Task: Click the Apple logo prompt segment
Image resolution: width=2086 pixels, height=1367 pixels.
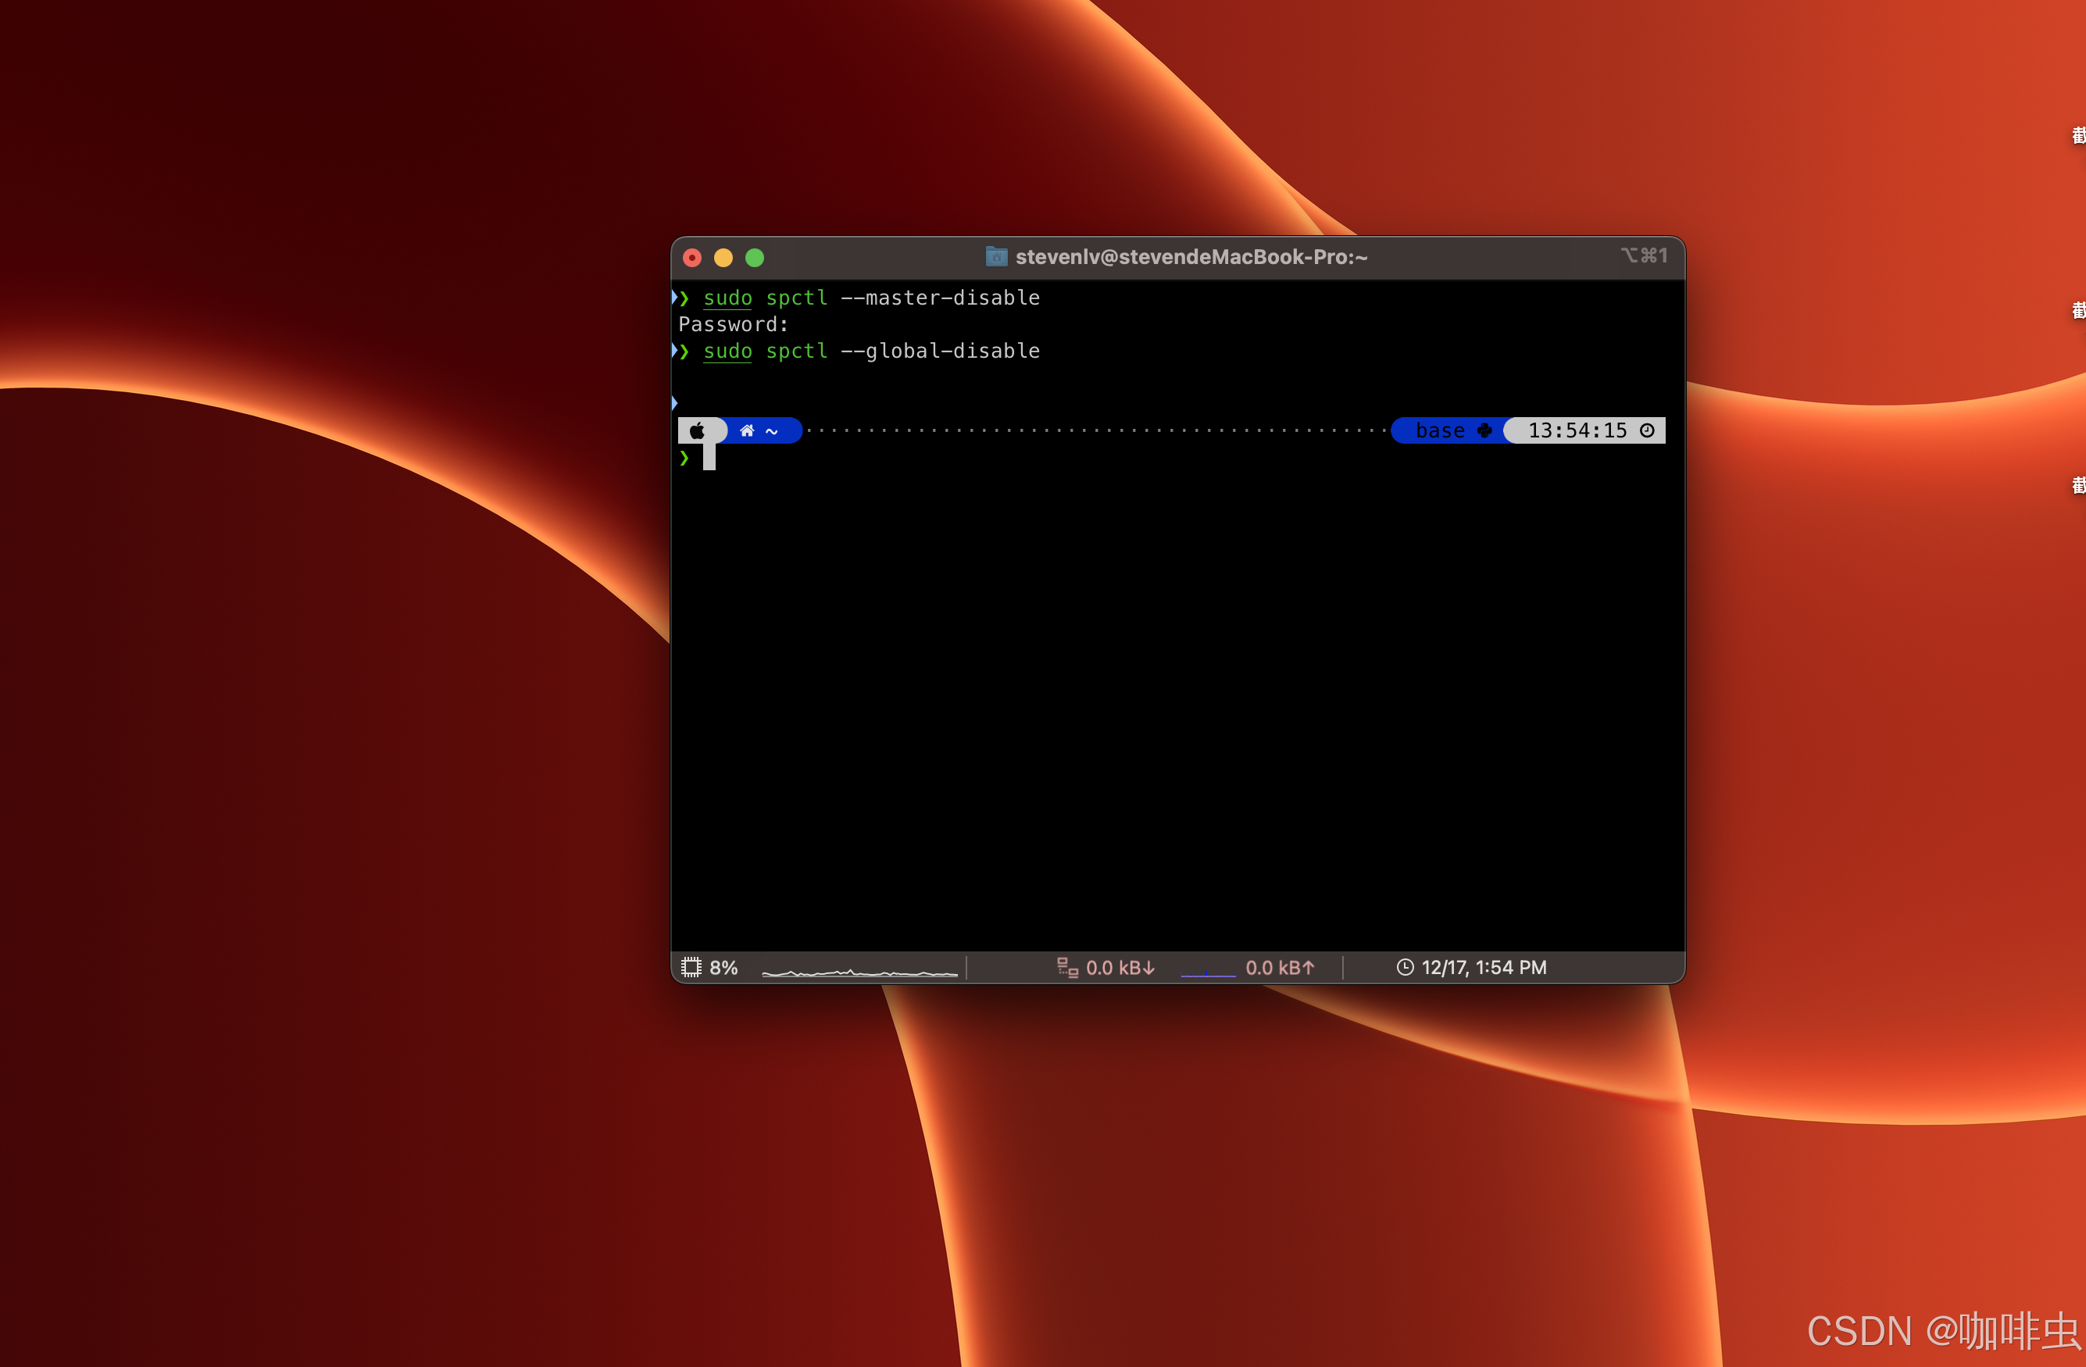Action: [x=697, y=430]
